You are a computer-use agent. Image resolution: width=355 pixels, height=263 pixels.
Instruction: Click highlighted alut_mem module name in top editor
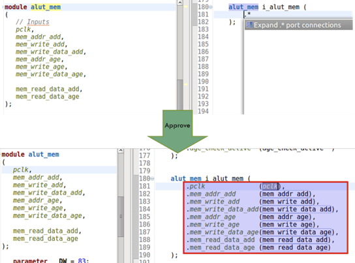point(46,7)
